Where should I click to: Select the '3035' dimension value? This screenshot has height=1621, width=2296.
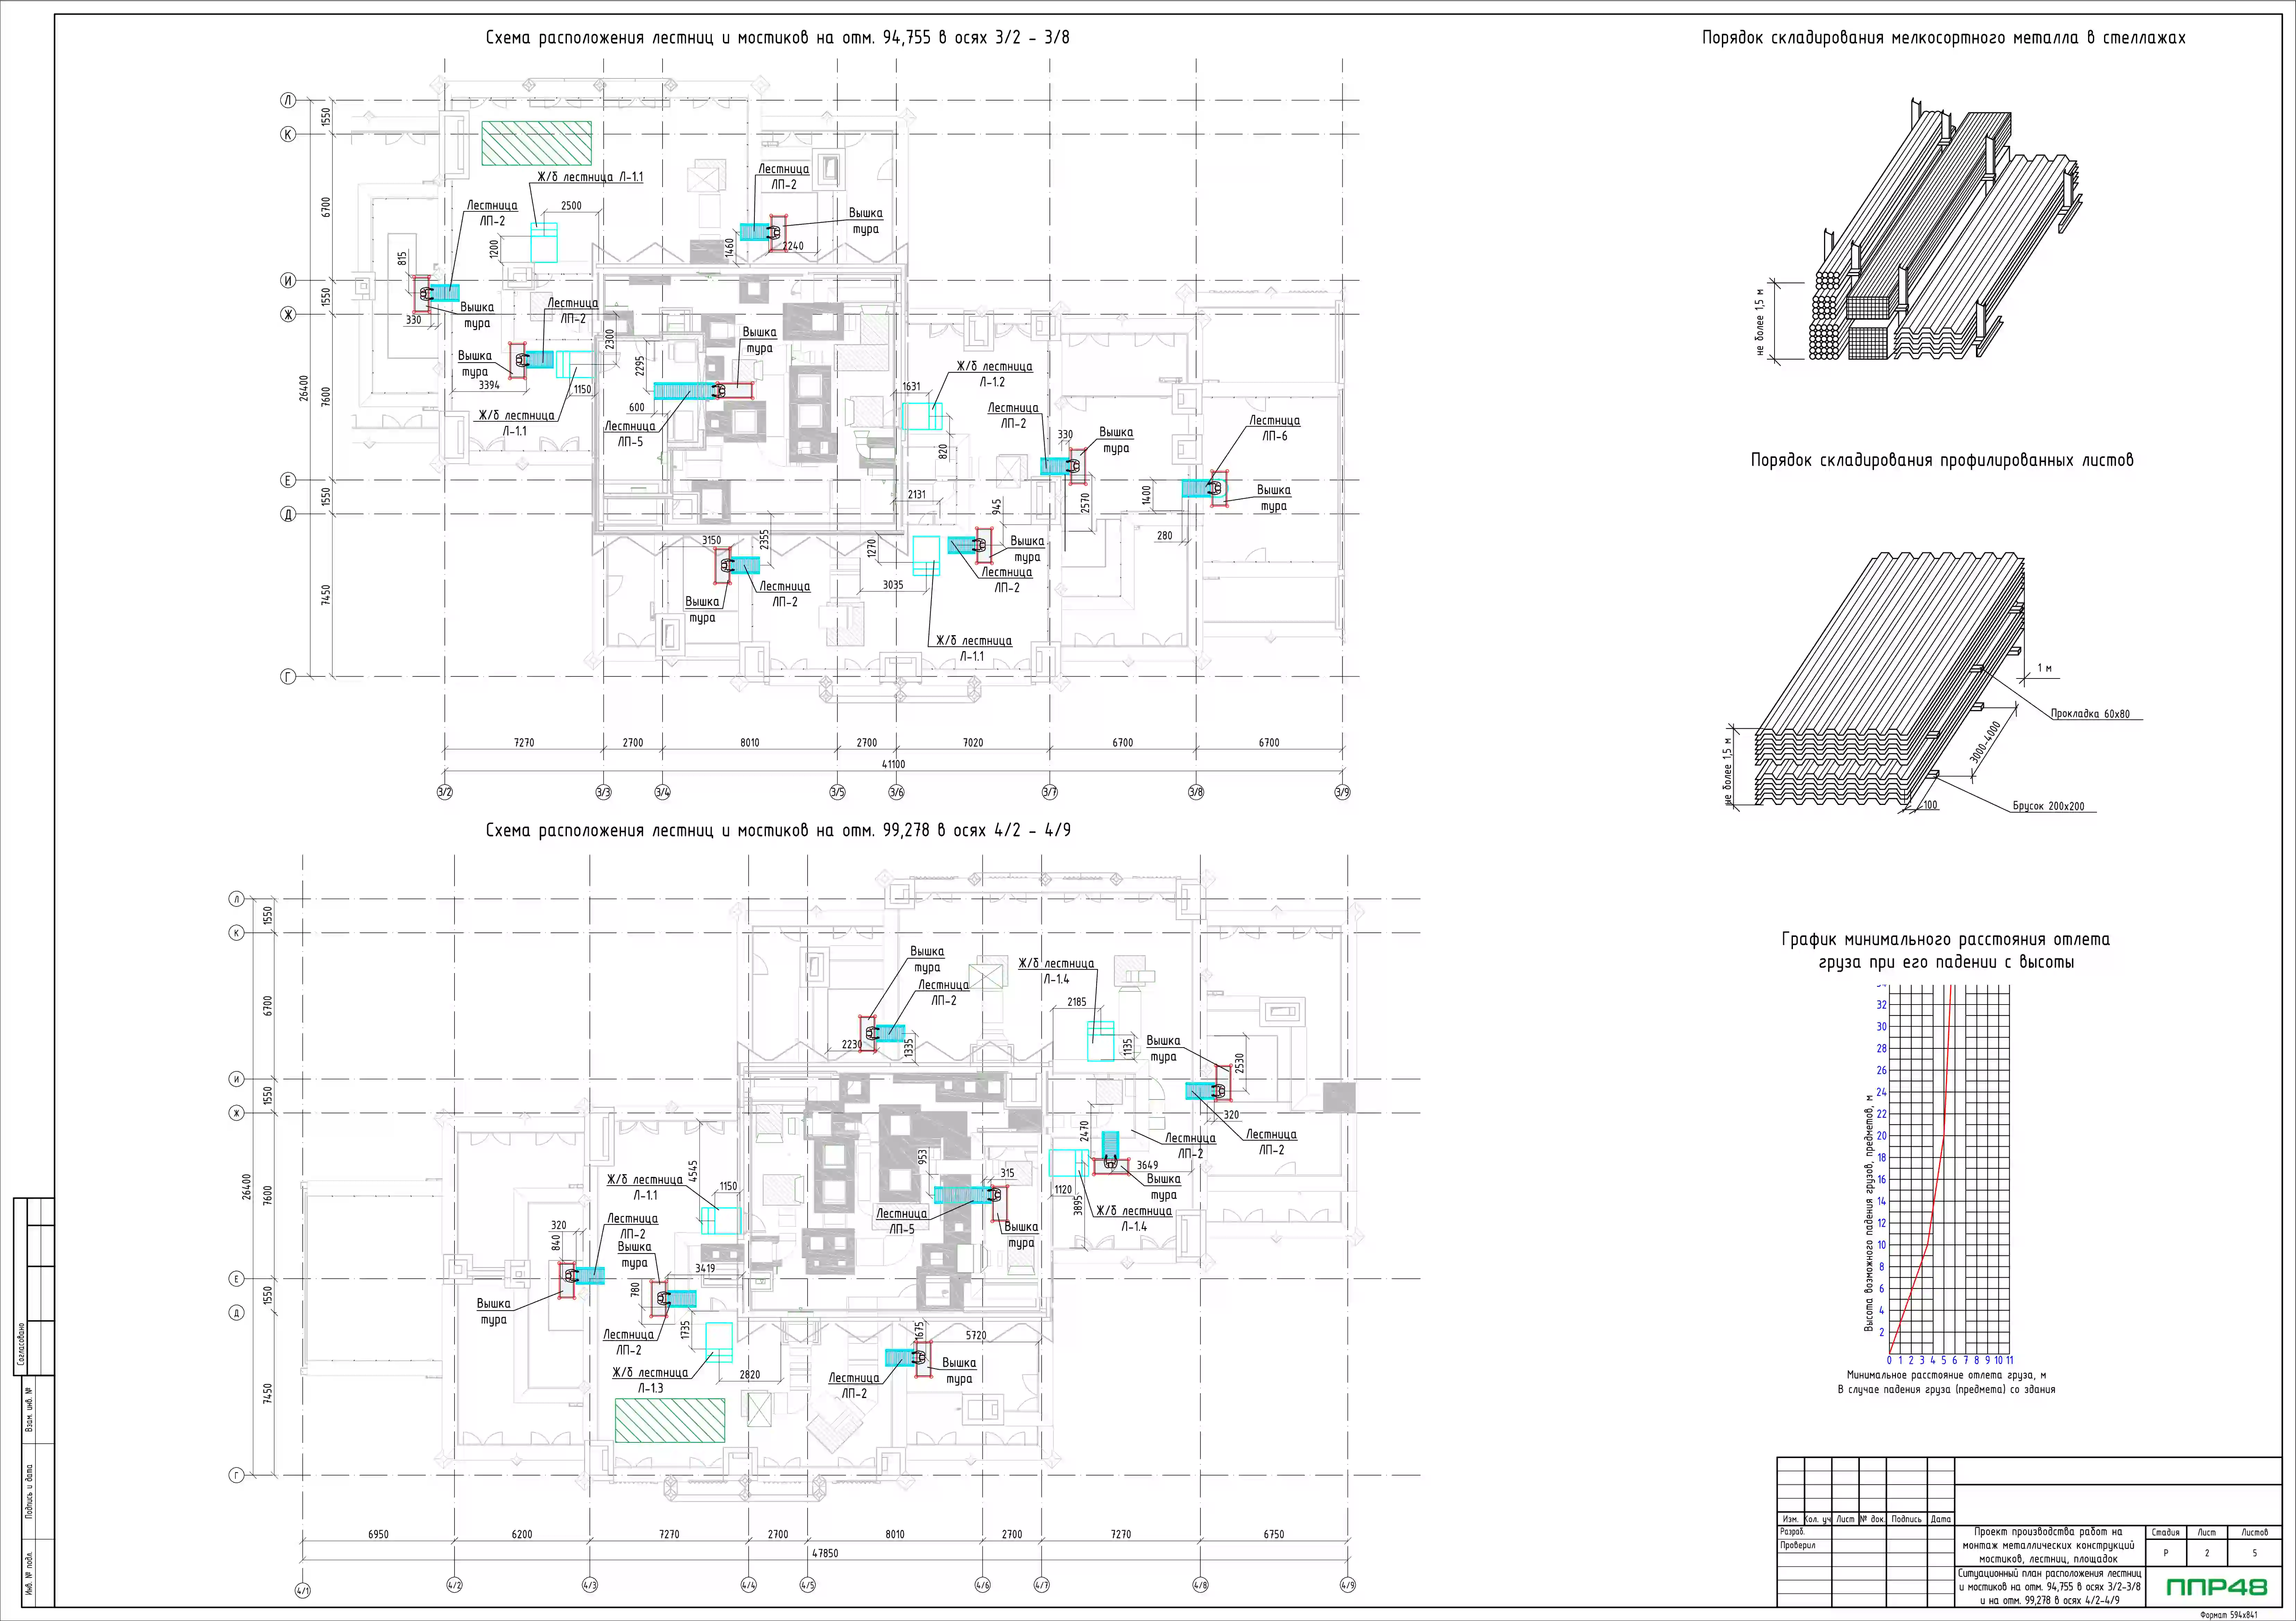893,586
